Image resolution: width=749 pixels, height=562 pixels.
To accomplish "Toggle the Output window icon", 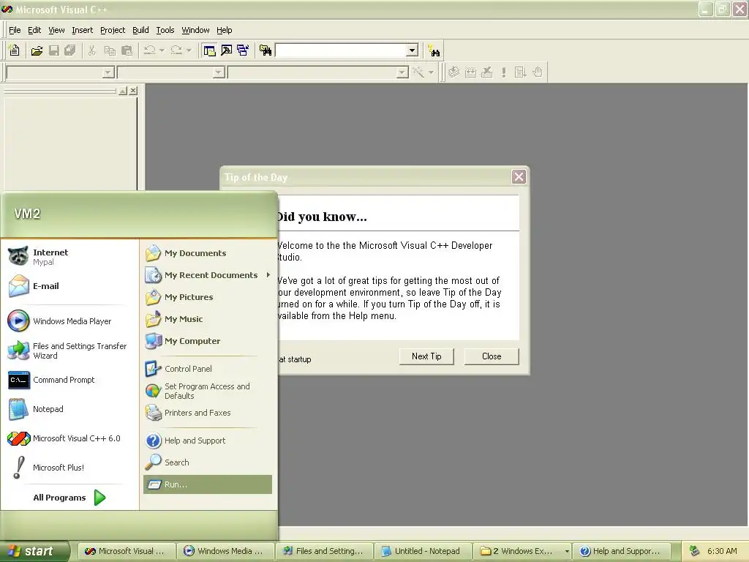I will click(227, 50).
